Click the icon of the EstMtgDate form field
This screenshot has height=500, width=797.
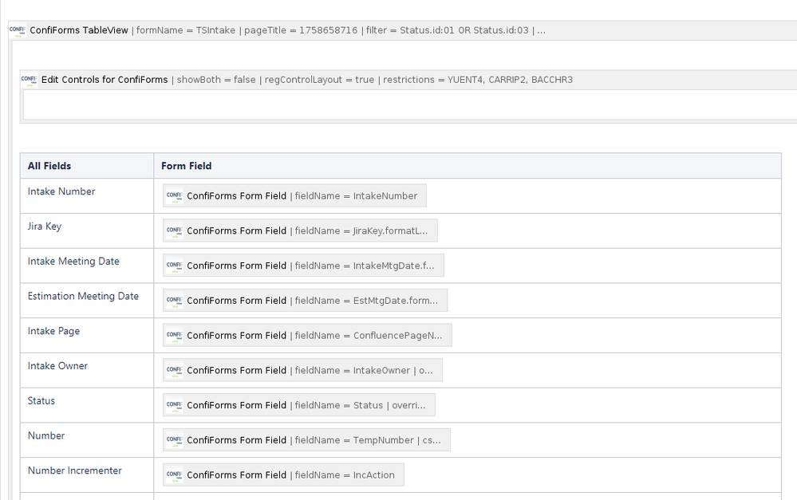tap(175, 301)
